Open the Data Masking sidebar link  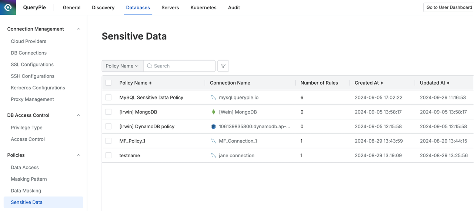[26, 191]
